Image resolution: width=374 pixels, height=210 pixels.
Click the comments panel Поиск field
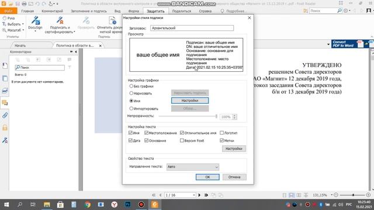(40, 68)
